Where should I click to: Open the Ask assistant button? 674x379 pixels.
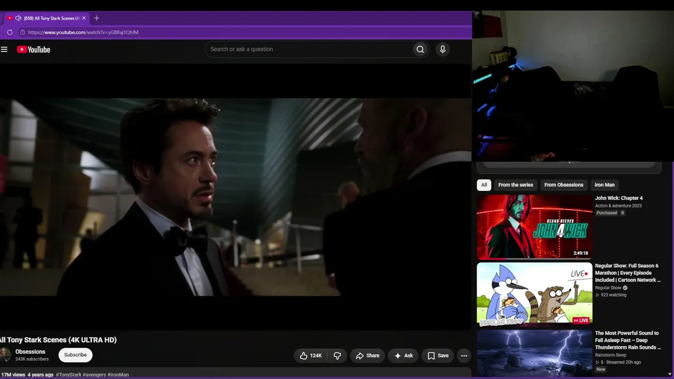point(403,356)
